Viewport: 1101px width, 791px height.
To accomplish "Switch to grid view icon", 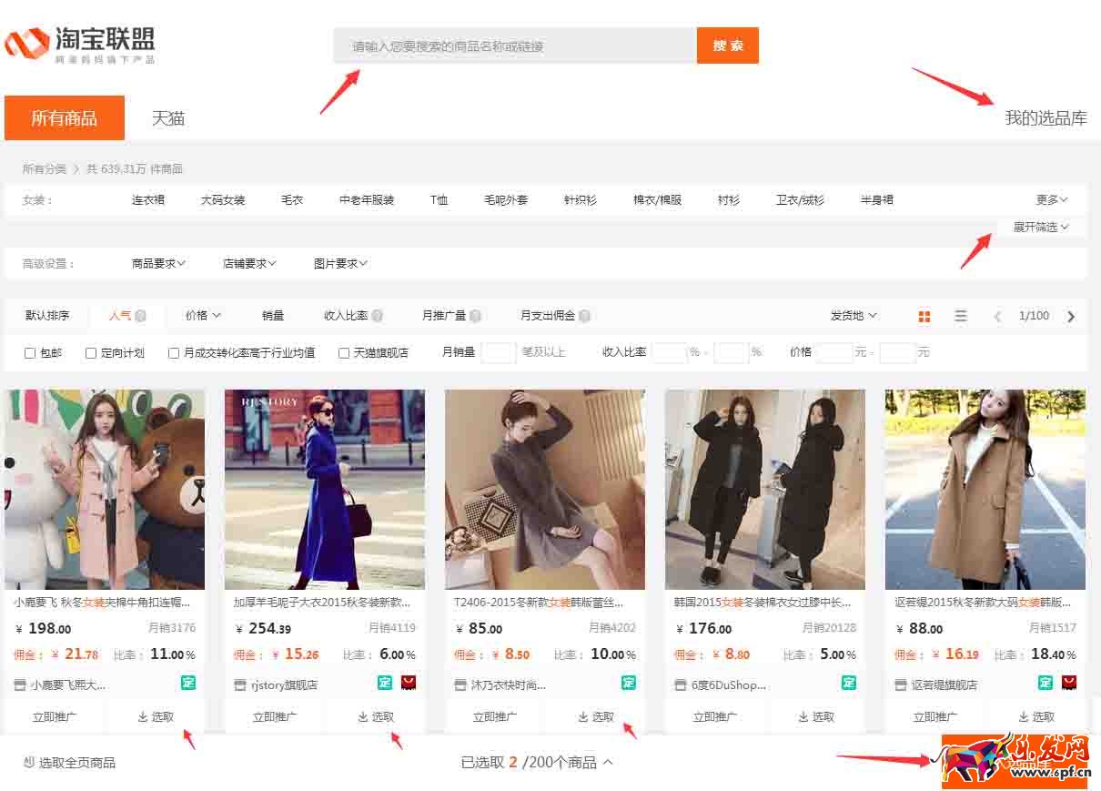I will pos(924,316).
